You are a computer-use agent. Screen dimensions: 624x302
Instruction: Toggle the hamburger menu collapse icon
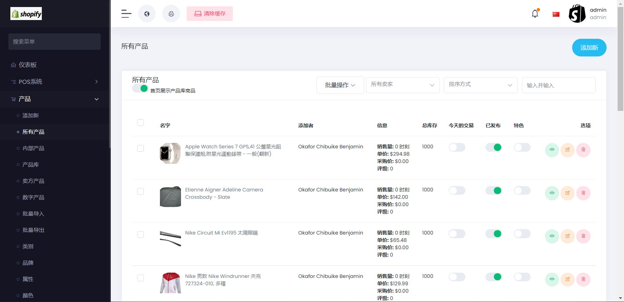click(x=126, y=14)
